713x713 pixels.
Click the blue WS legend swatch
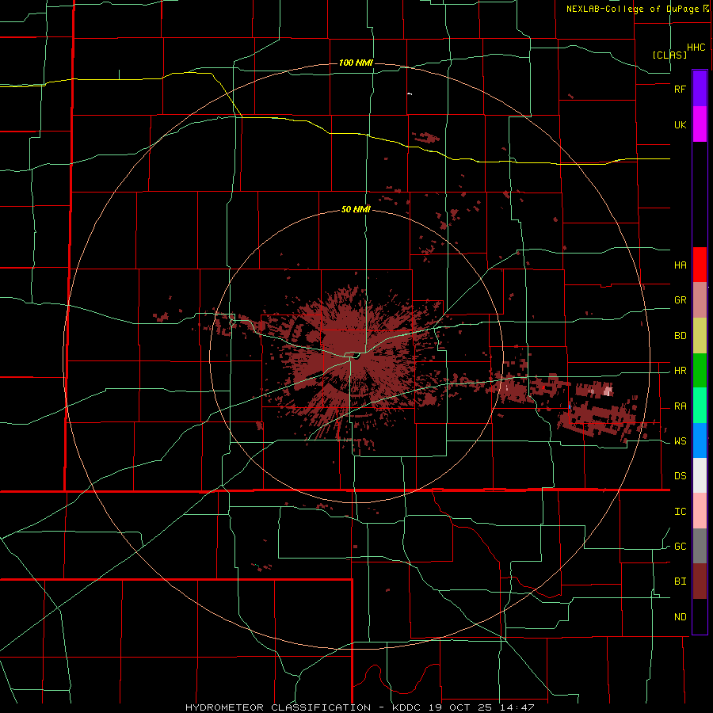coord(700,440)
